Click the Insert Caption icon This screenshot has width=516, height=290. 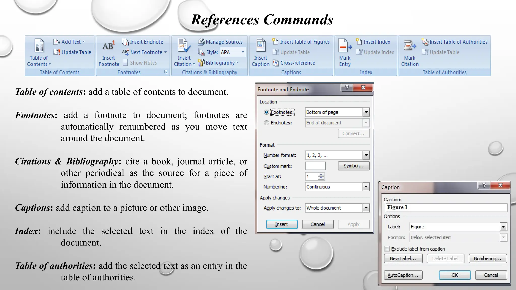point(261,46)
